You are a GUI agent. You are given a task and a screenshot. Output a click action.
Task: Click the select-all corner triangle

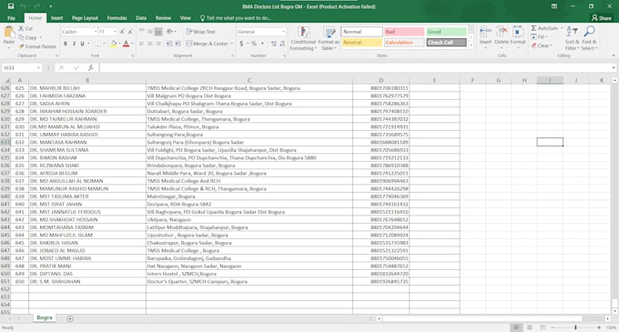(x=6, y=80)
